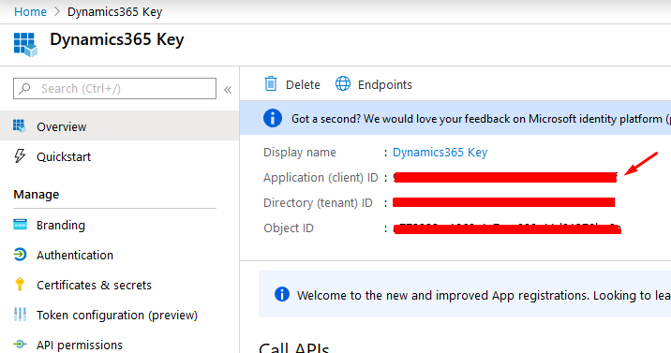This screenshot has height=353, width=671.
Task: Click the Call APIs heading
Action: point(294,347)
